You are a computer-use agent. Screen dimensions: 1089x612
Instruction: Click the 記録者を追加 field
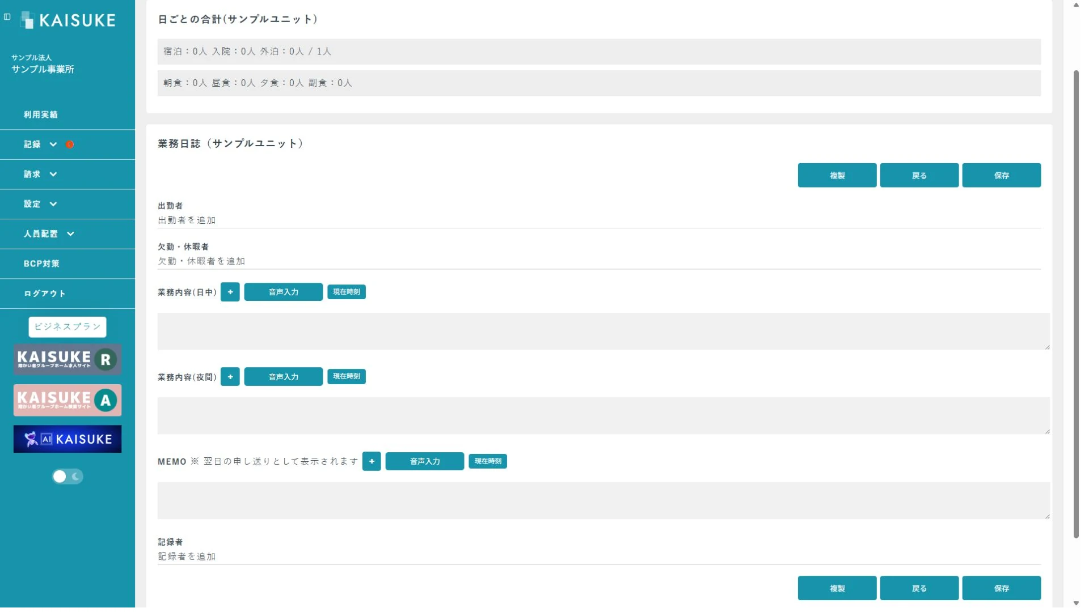coord(599,557)
